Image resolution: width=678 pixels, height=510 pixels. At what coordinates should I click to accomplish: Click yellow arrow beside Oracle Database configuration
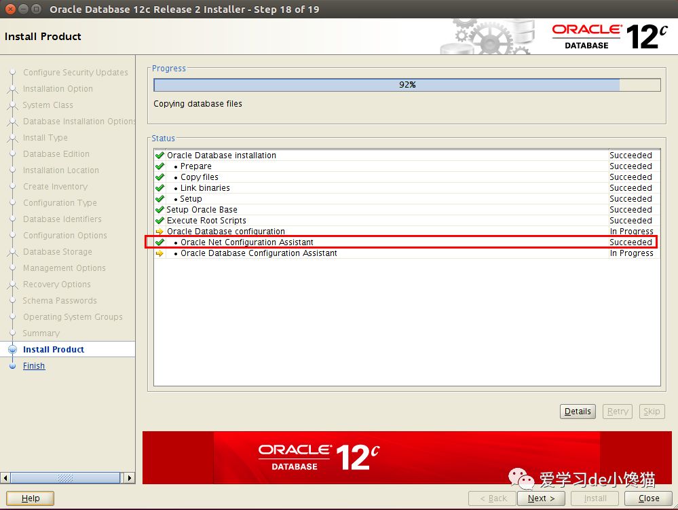(159, 232)
